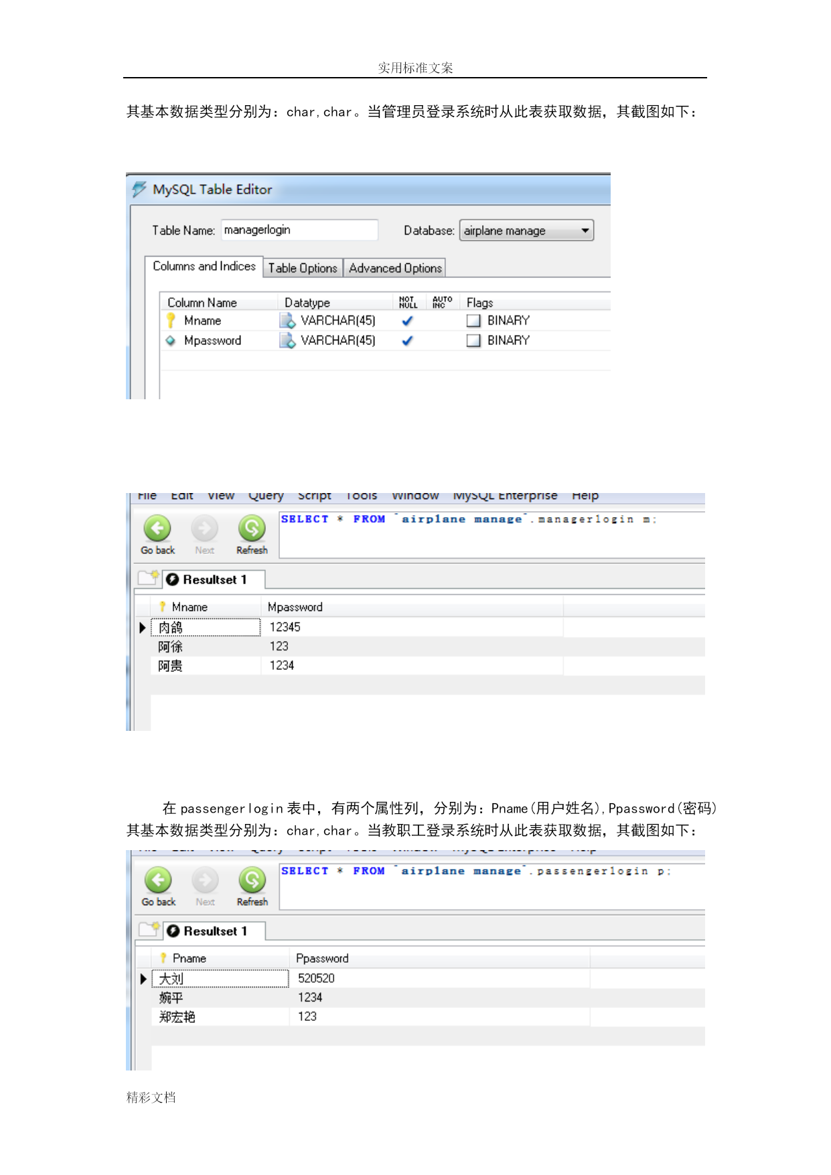Click the MySQL Table Editor title icon
Viewport: 831px width, 1175px height.
pyautogui.click(x=139, y=190)
